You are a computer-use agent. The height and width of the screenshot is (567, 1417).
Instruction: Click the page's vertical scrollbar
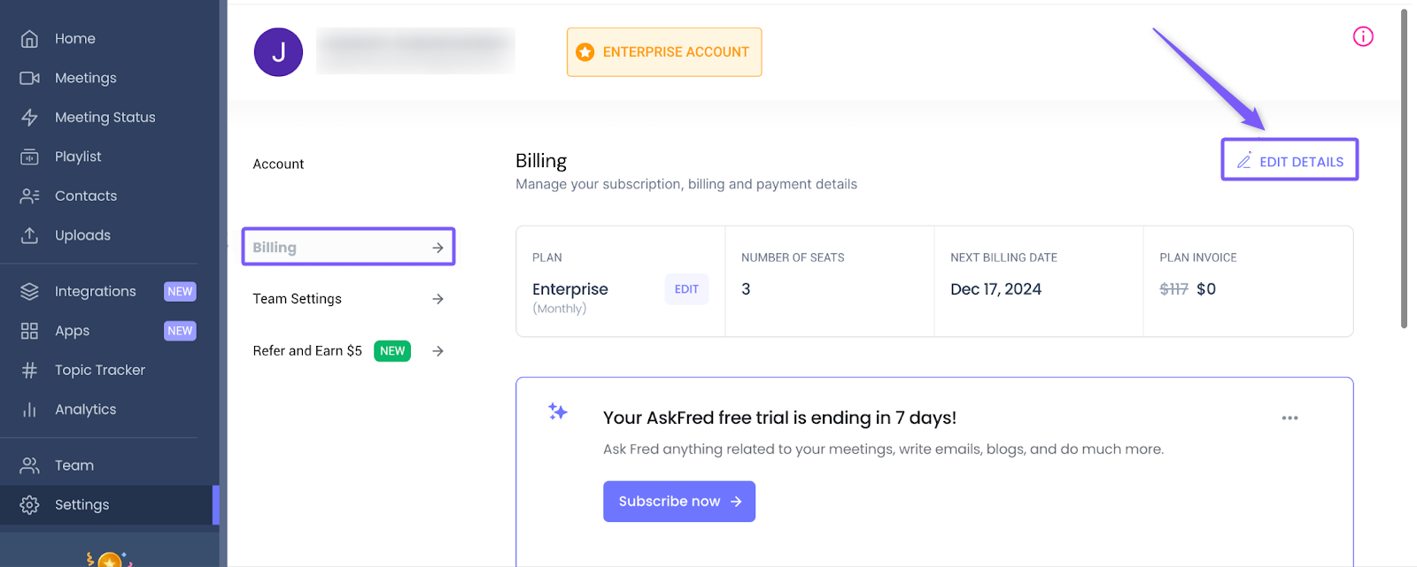(x=1404, y=168)
